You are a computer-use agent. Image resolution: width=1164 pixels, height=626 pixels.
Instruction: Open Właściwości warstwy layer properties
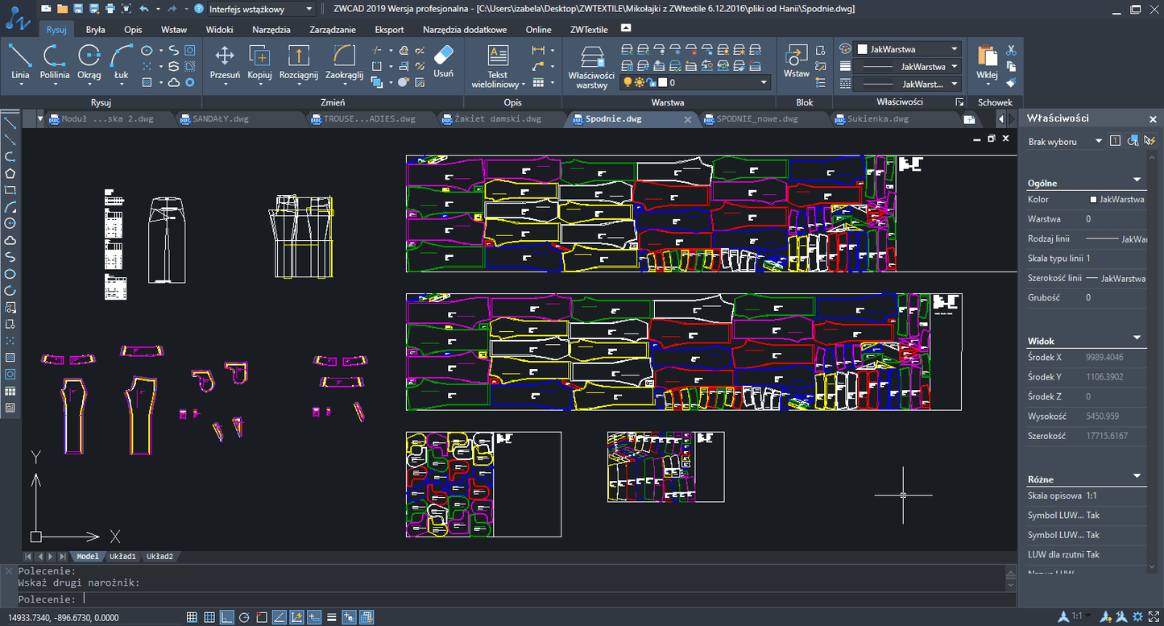591,66
